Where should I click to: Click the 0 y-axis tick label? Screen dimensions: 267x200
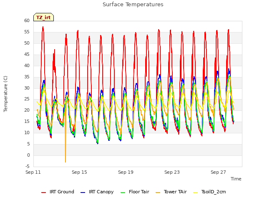pos(28,155)
